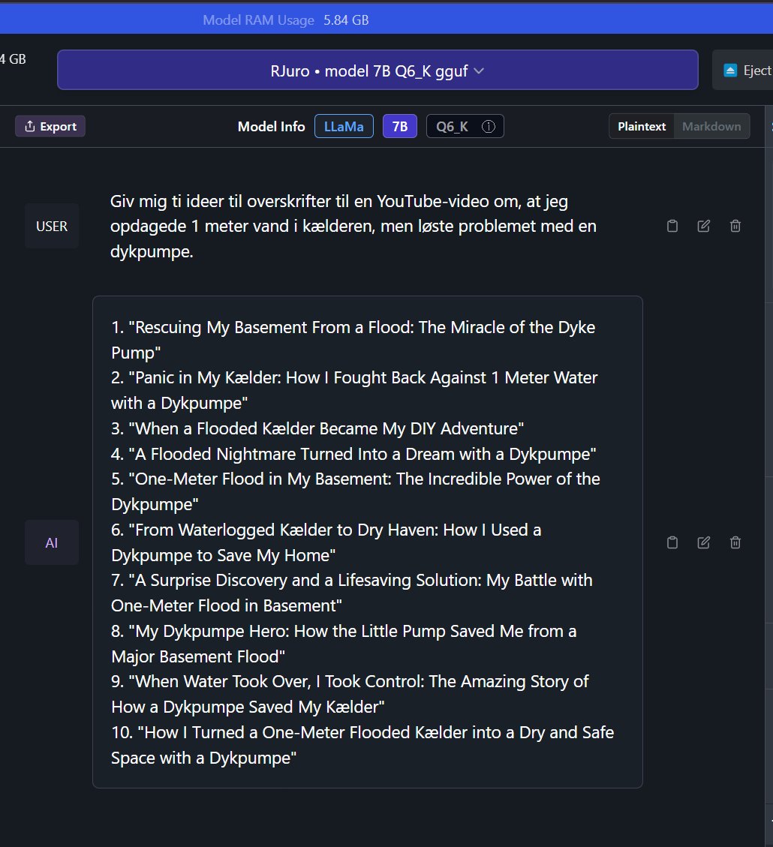
Task: Open the Q6_K quantization info icon
Action: [489, 126]
